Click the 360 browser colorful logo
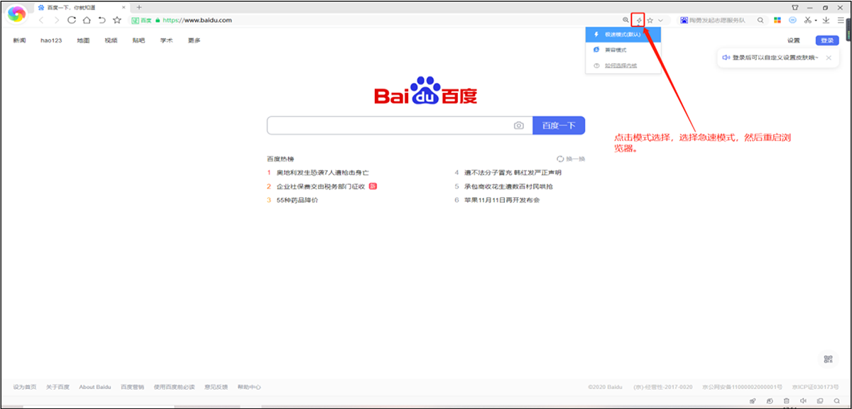This screenshot has width=852, height=409. (x=16, y=14)
